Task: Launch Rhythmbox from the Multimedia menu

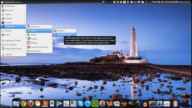Action: [x=40, y=51]
